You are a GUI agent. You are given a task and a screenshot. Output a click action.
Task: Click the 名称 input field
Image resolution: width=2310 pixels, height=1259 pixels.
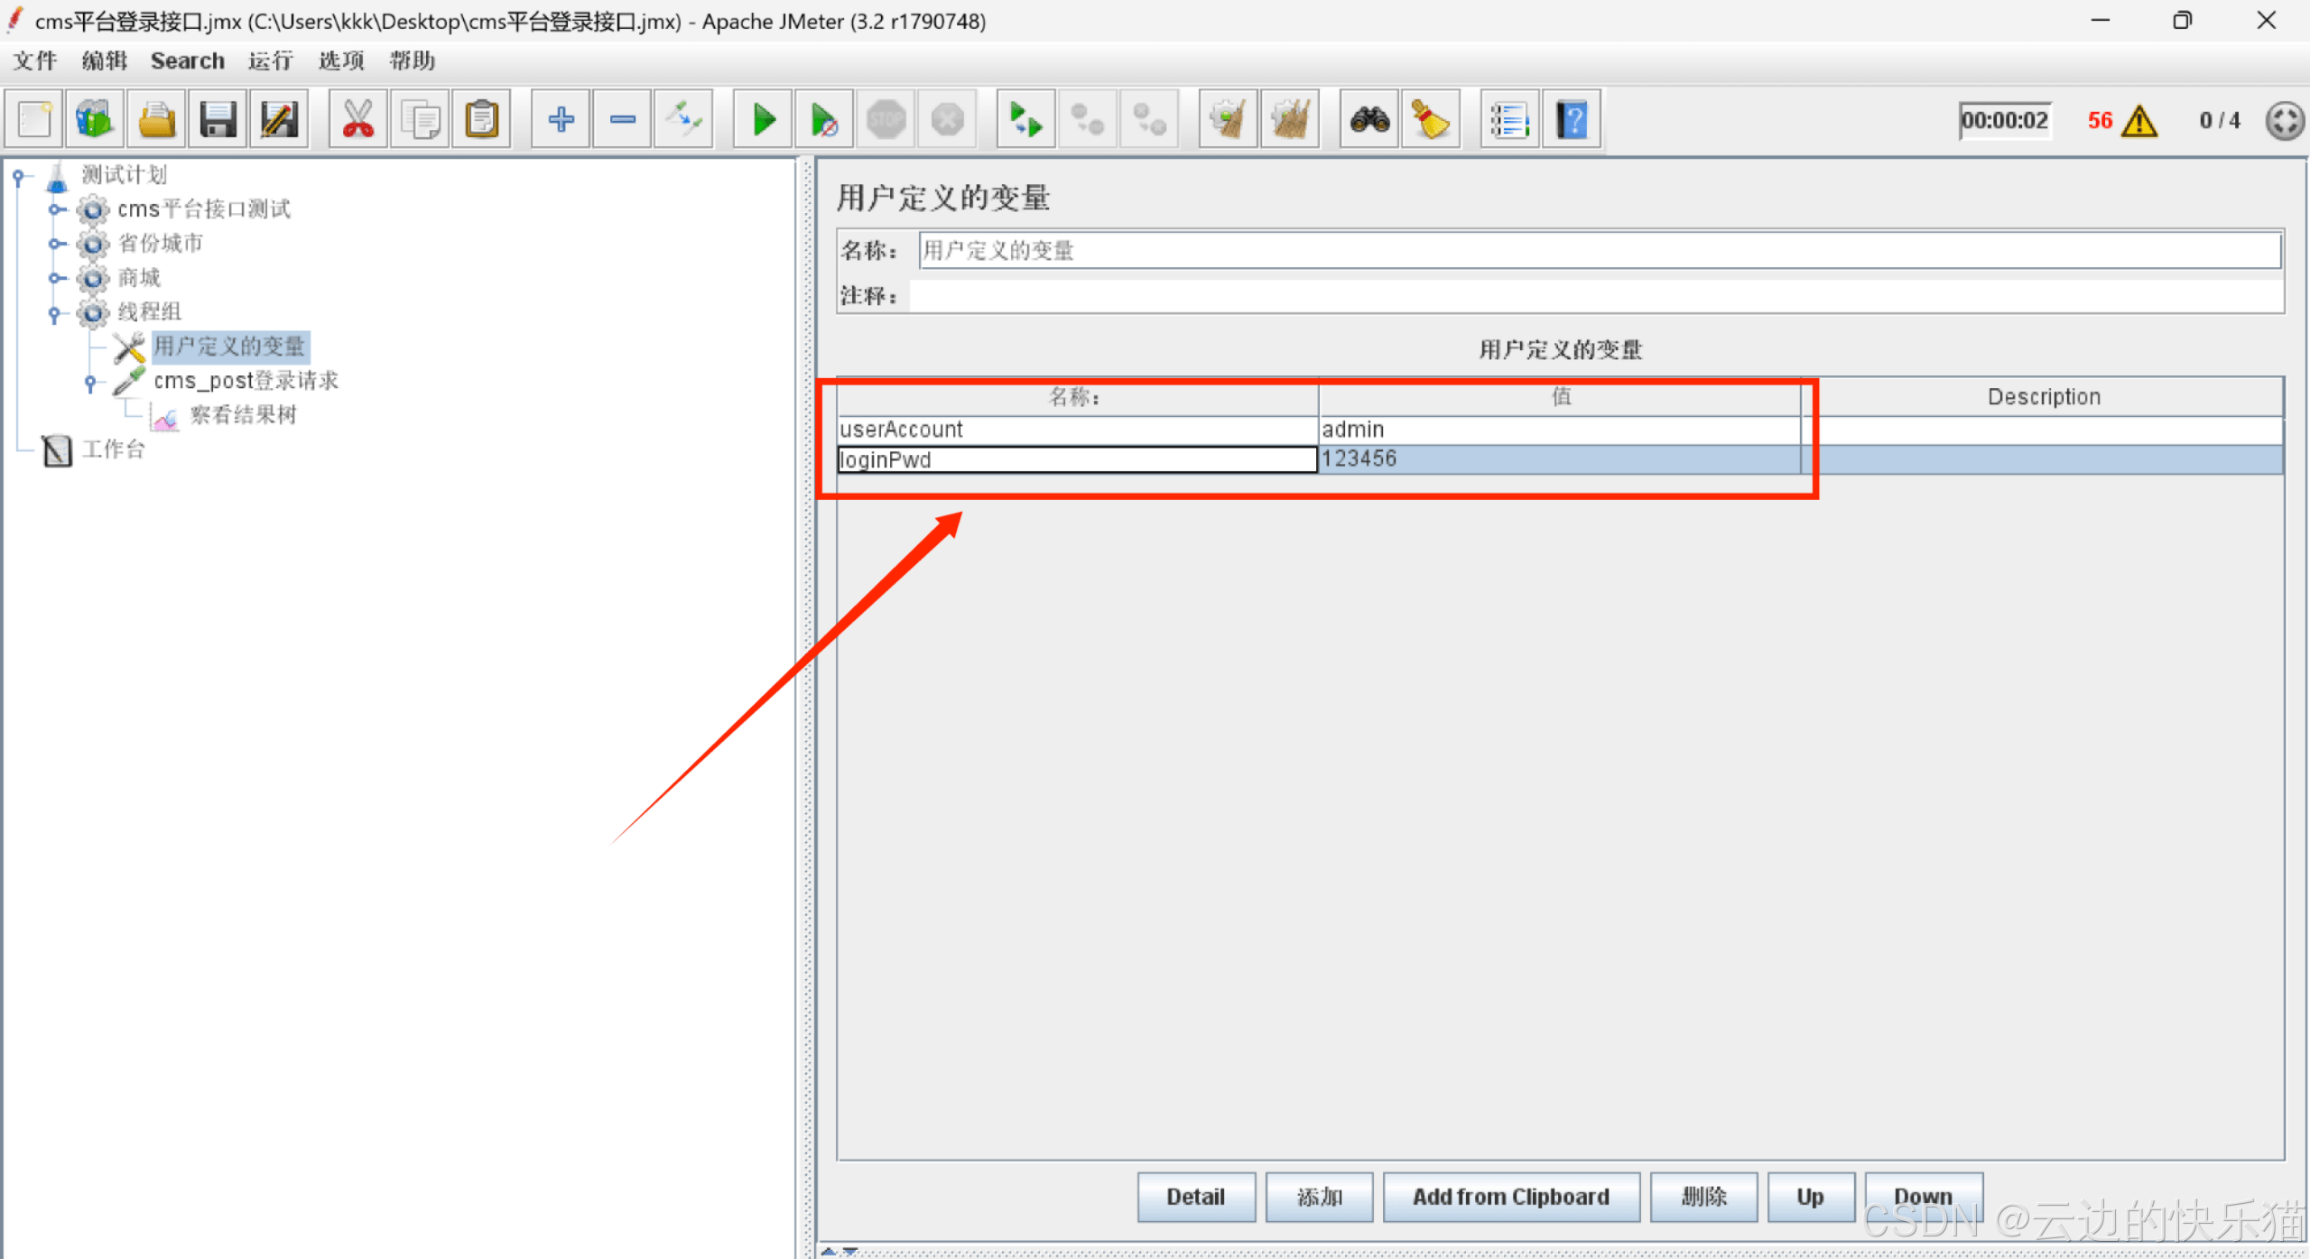1598,250
